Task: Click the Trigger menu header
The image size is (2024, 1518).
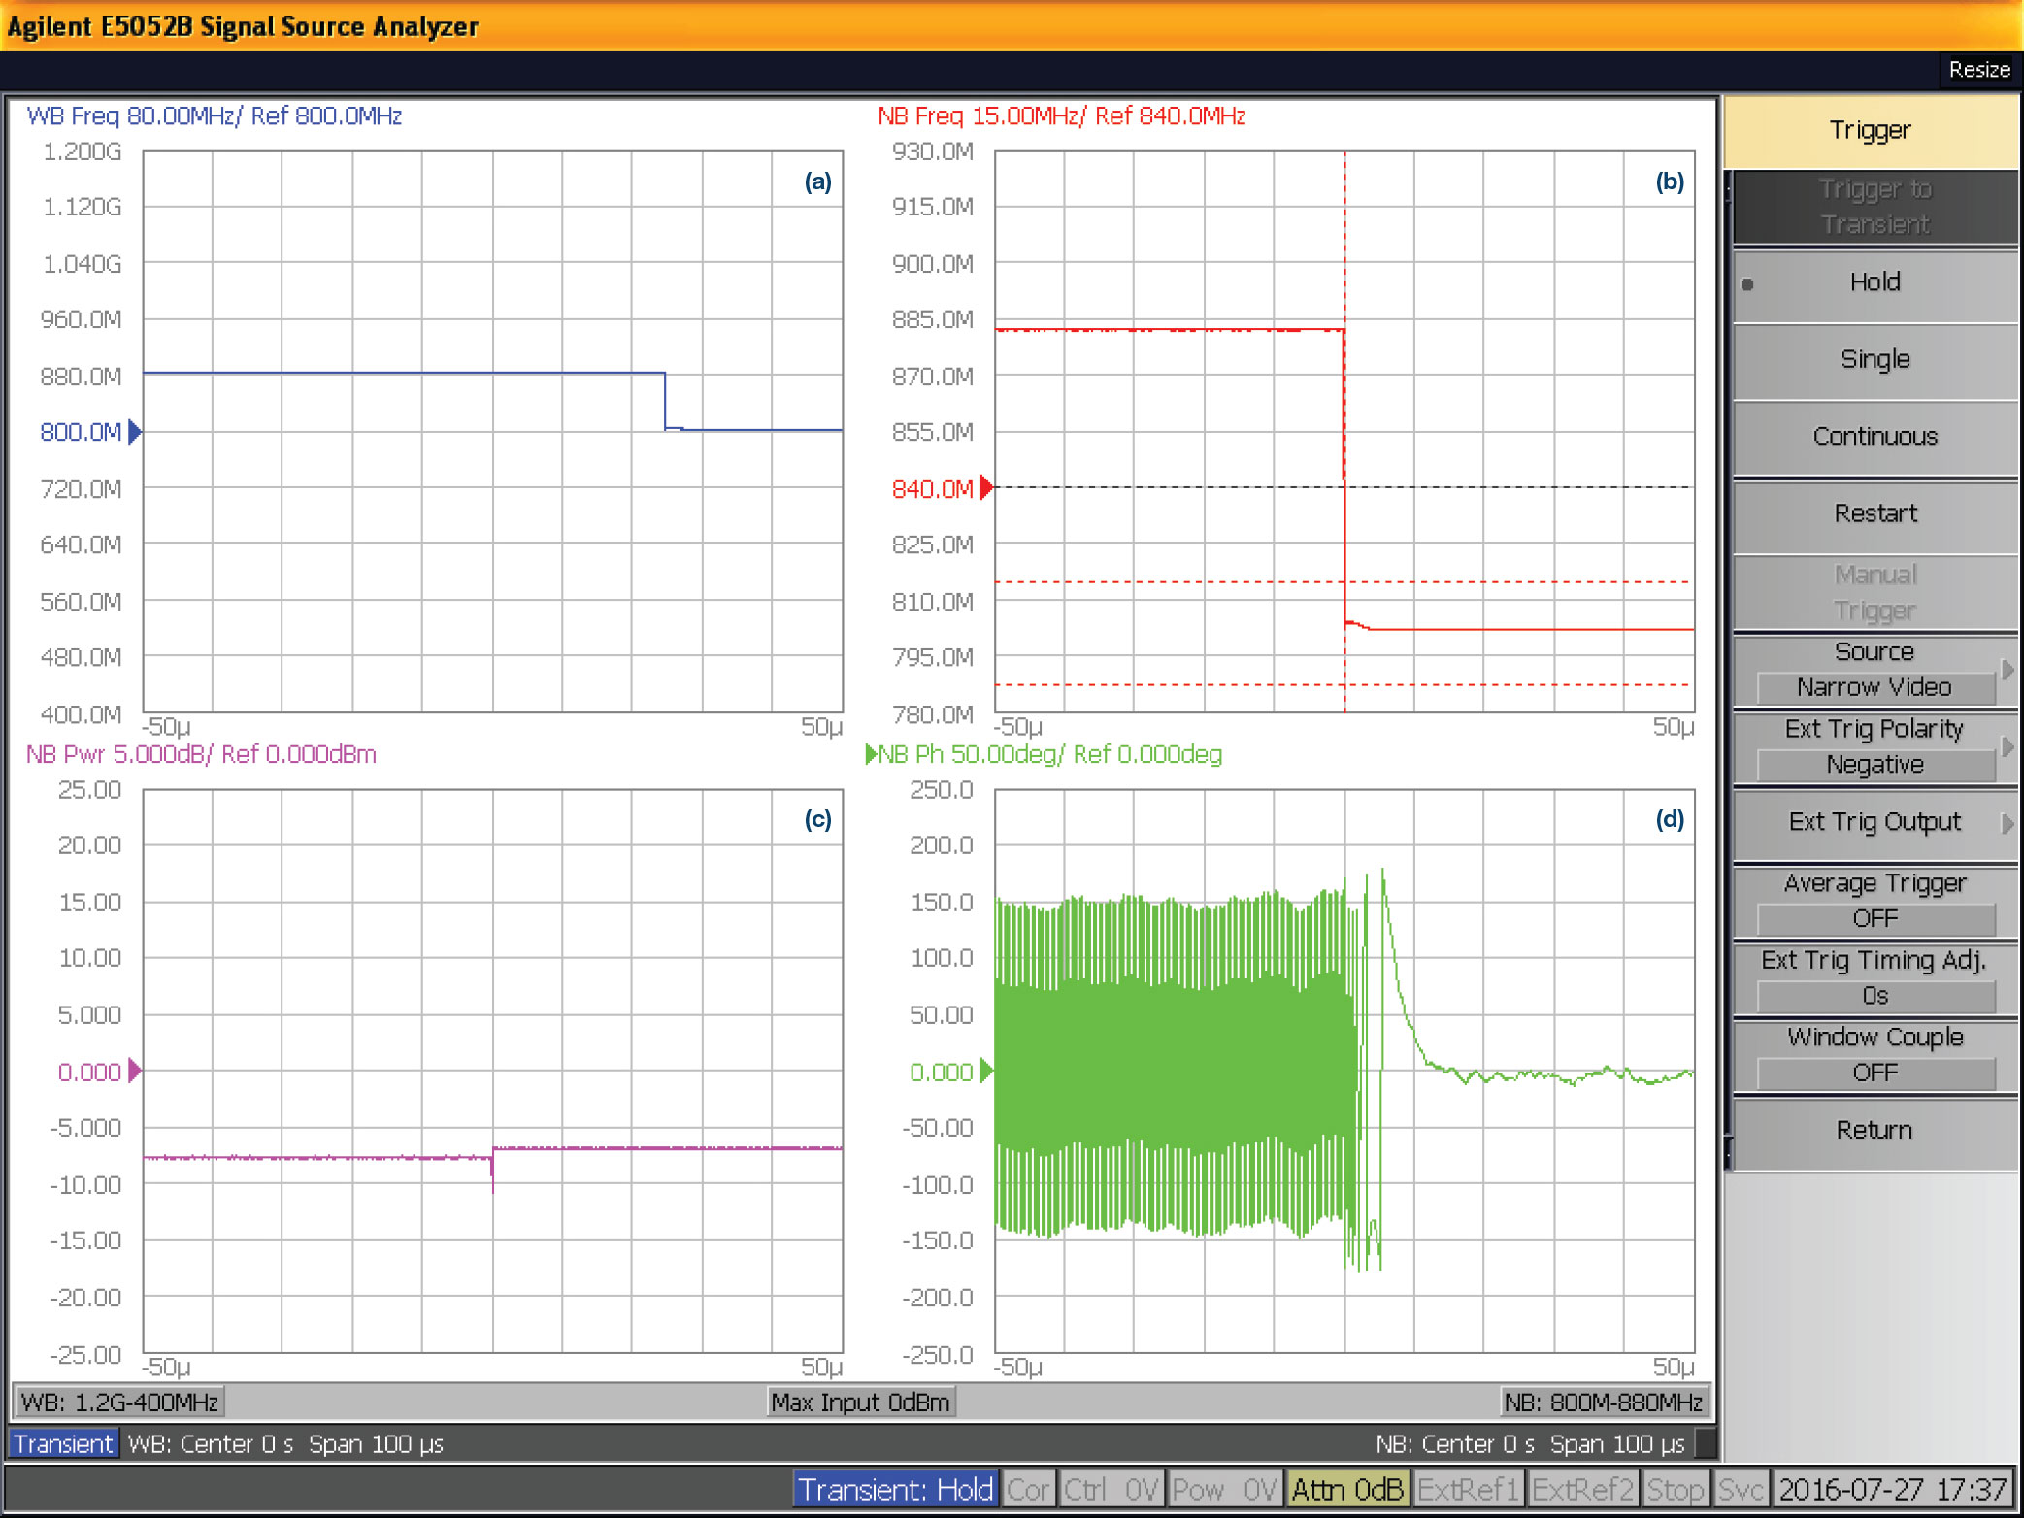Action: point(1870,131)
